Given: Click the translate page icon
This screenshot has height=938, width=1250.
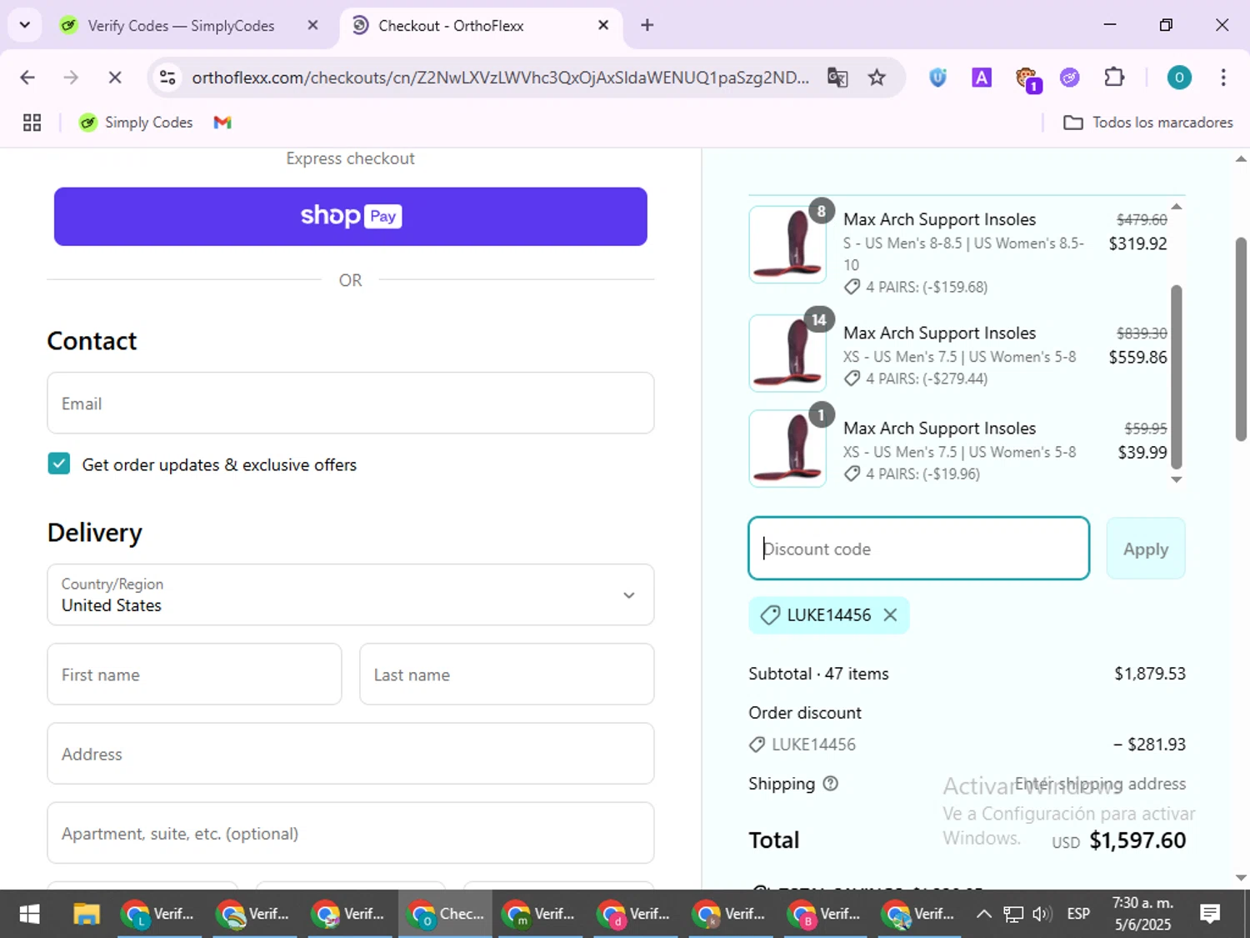Looking at the screenshot, I should 837,78.
